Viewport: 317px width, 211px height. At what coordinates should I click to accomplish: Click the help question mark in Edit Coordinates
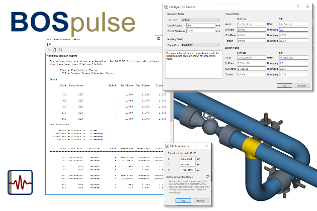click(x=197, y=146)
